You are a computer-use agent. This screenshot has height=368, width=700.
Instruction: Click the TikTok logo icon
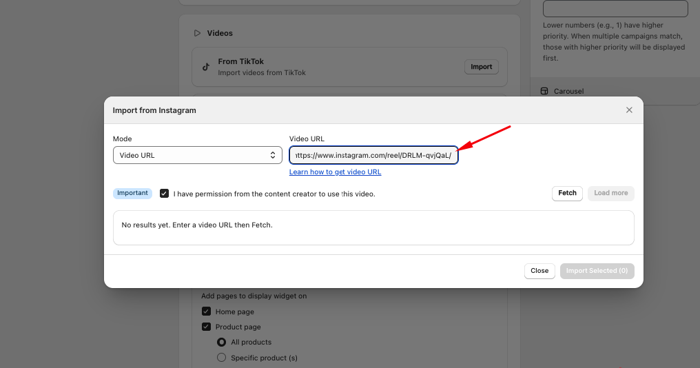click(206, 67)
